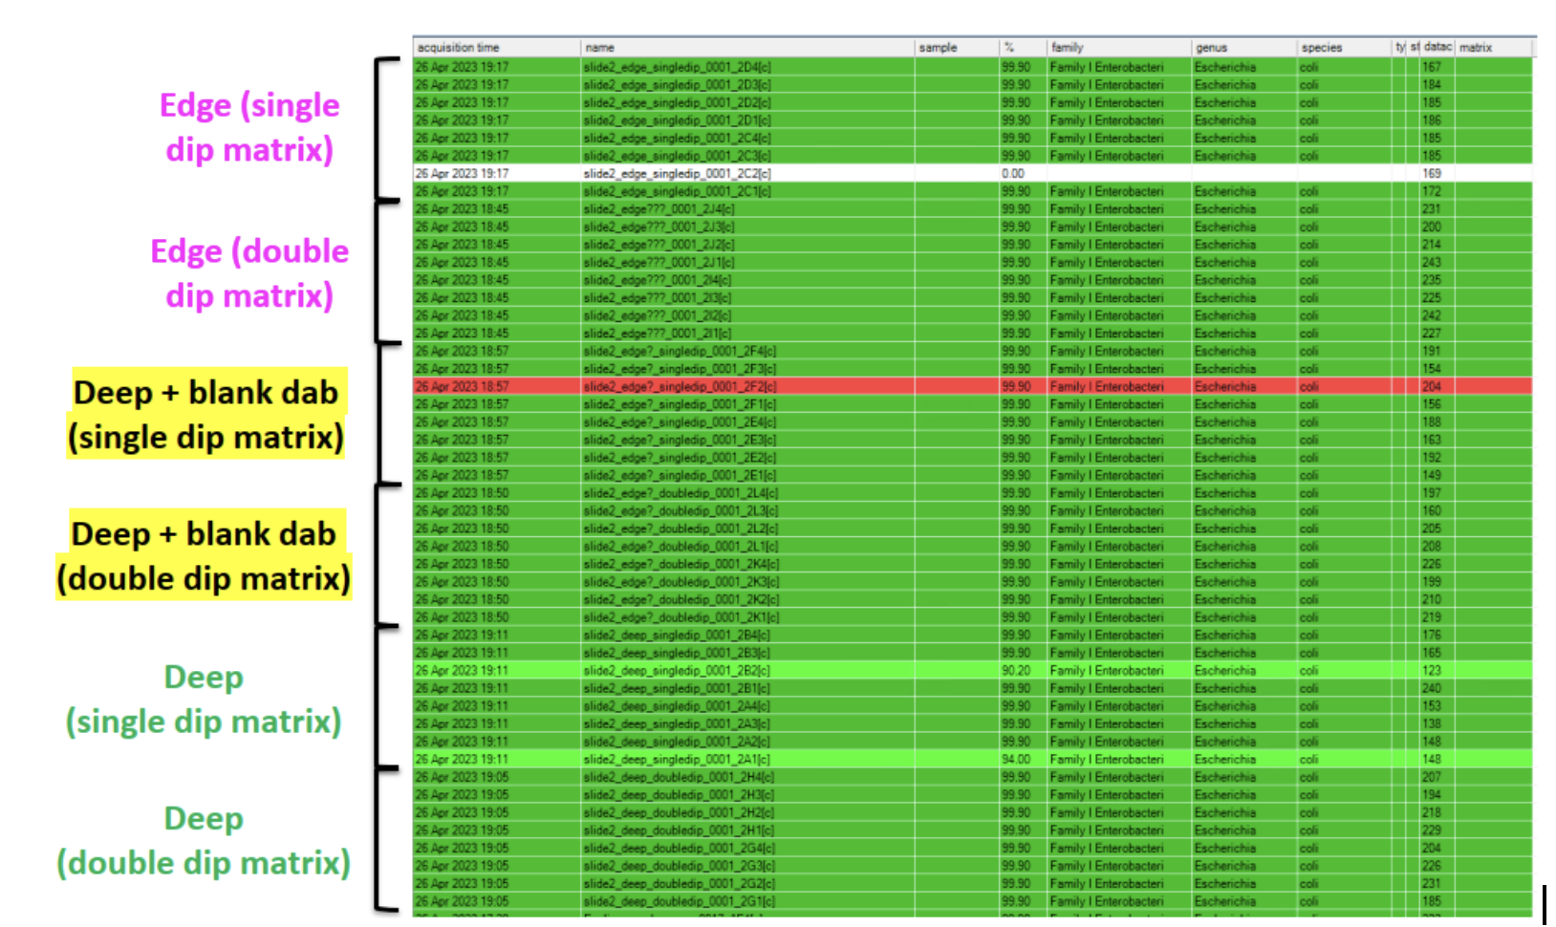Select row slide2_edge_singledip_0001_2D3[c]
The height and width of the screenshot is (927, 1556).
(x=973, y=84)
